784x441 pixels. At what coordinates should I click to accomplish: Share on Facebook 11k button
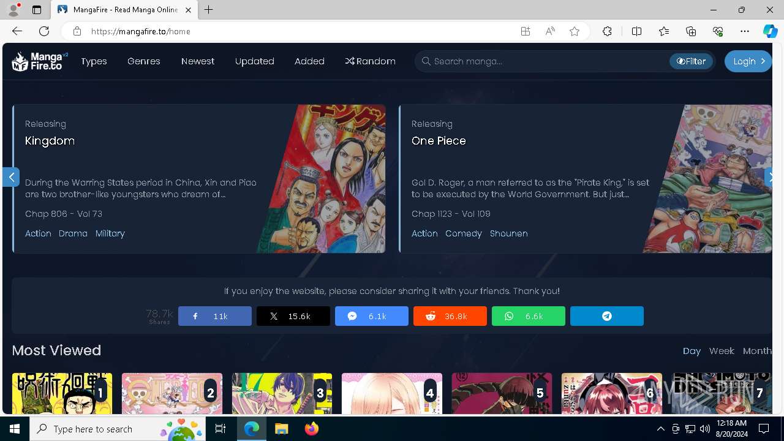[215, 316]
